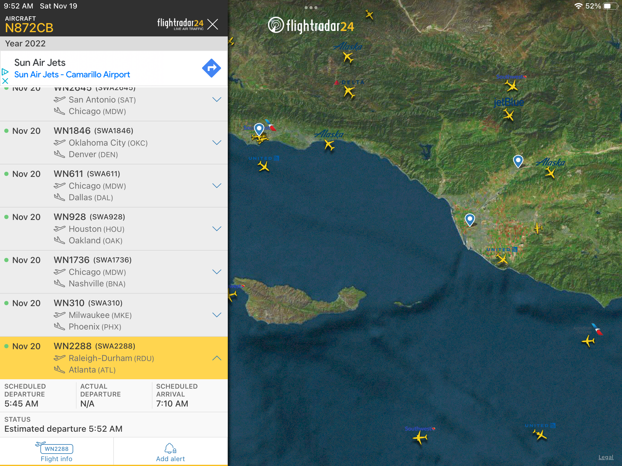Tap Milwaukee (MKE) departure text
The width and height of the screenshot is (622, 466).
click(x=100, y=315)
